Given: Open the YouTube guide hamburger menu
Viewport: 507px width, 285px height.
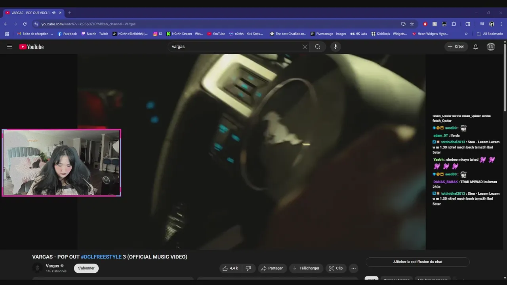Looking at the screenshot, I should pyautogui.click(x=10, y=47).
